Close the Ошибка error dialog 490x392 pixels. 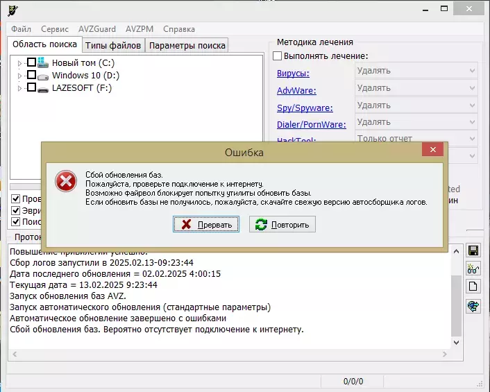click(433, 150)
